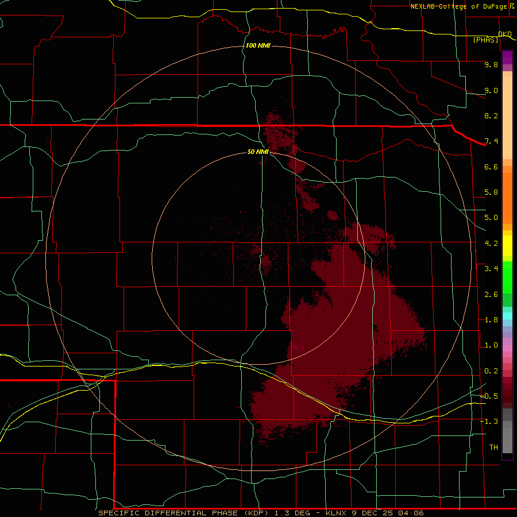
Task: Select the 5.8 value on the color scale
Action: [x=491, y=192]
